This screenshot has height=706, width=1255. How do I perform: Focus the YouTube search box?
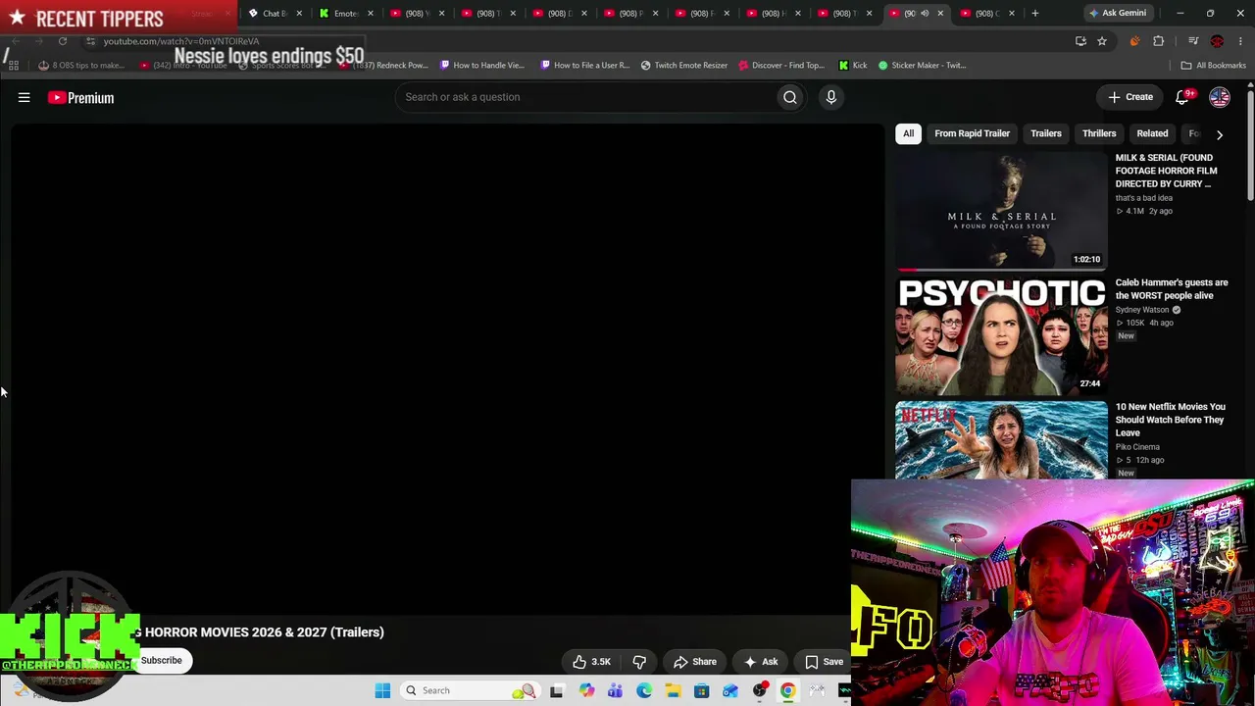(586, 97)
